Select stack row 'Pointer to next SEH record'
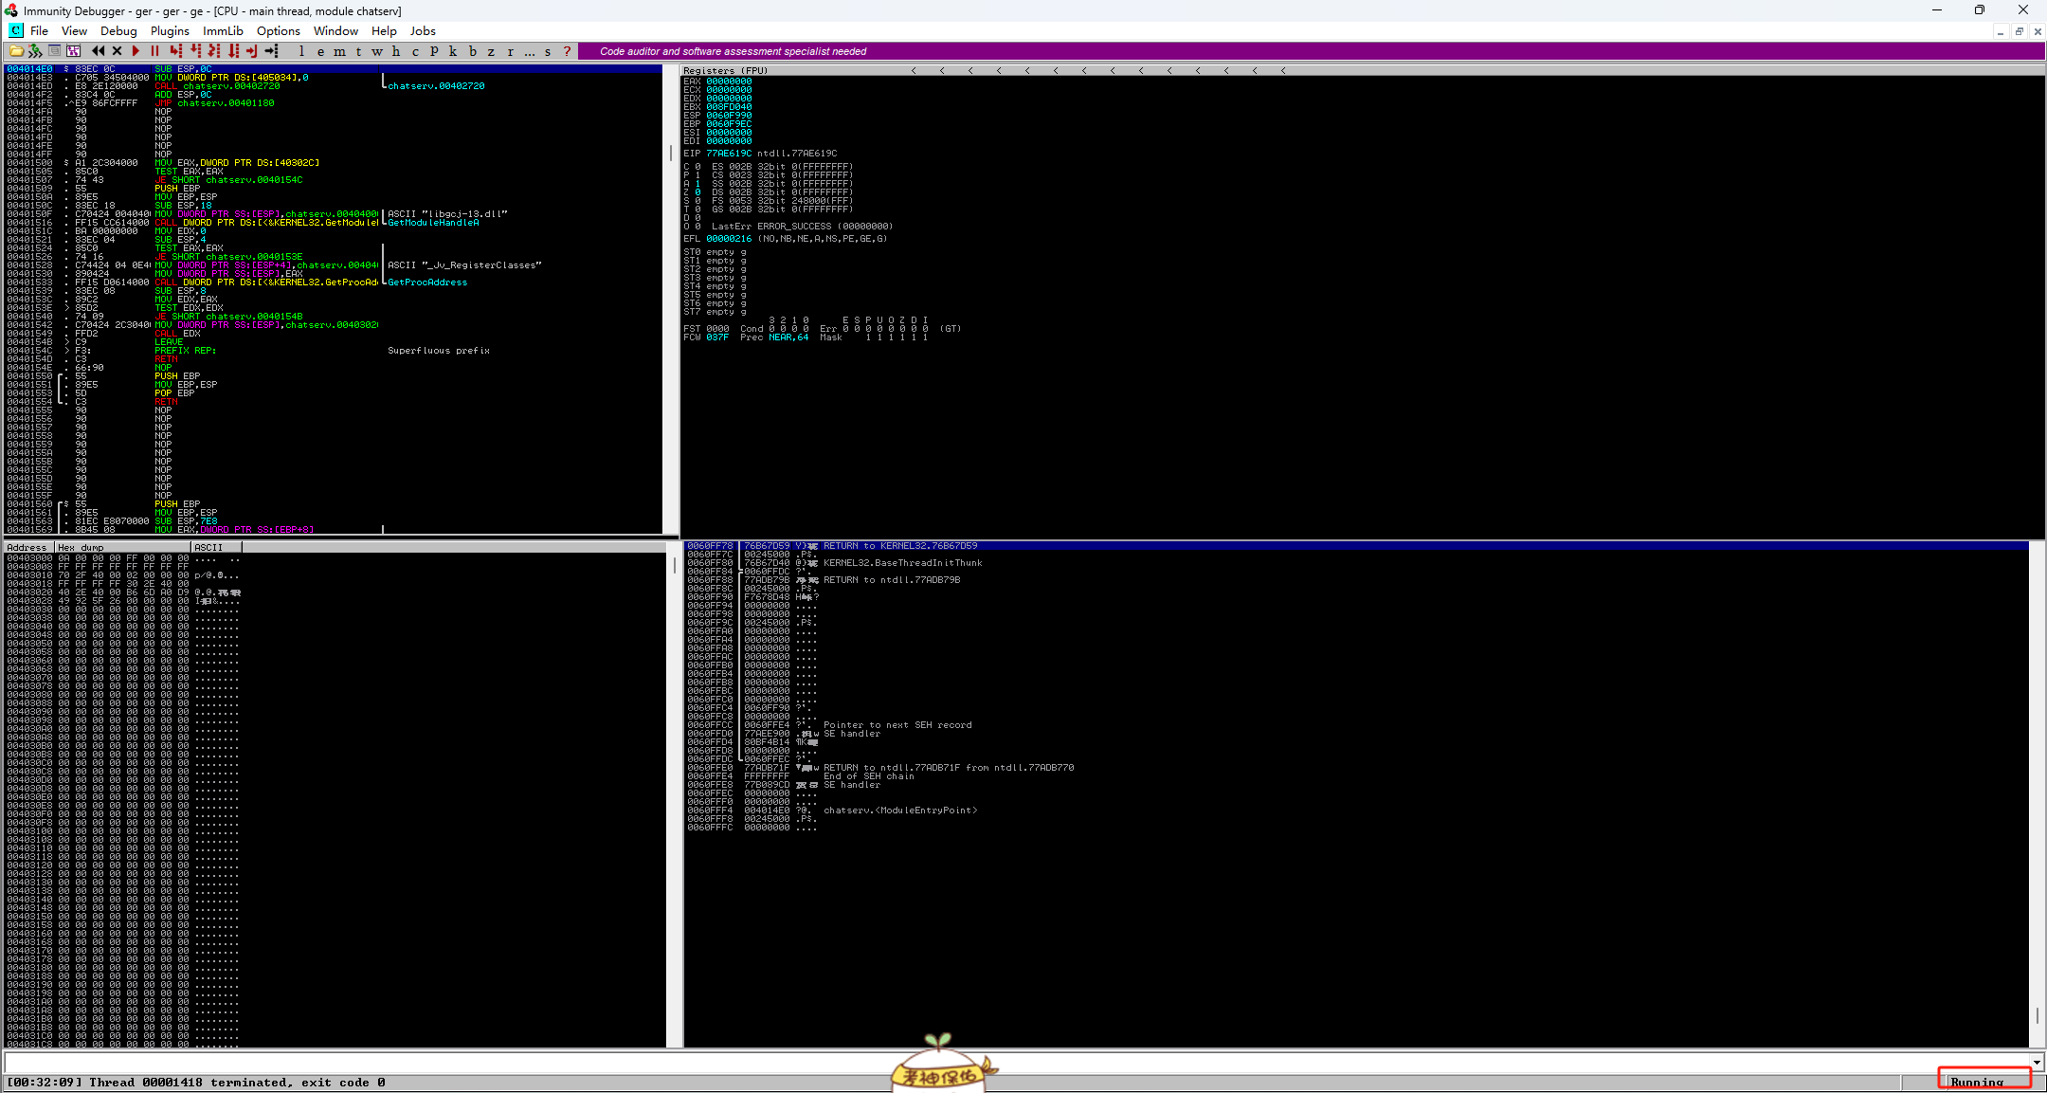Screen dimensions: 2047x1093 tap(897, 725)
